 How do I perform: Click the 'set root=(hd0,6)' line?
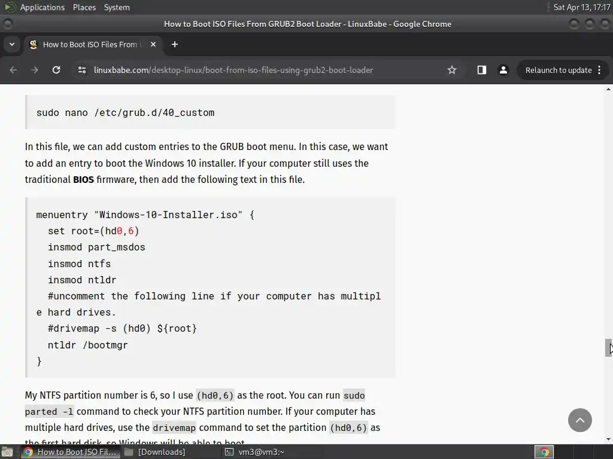click(93, 231)
